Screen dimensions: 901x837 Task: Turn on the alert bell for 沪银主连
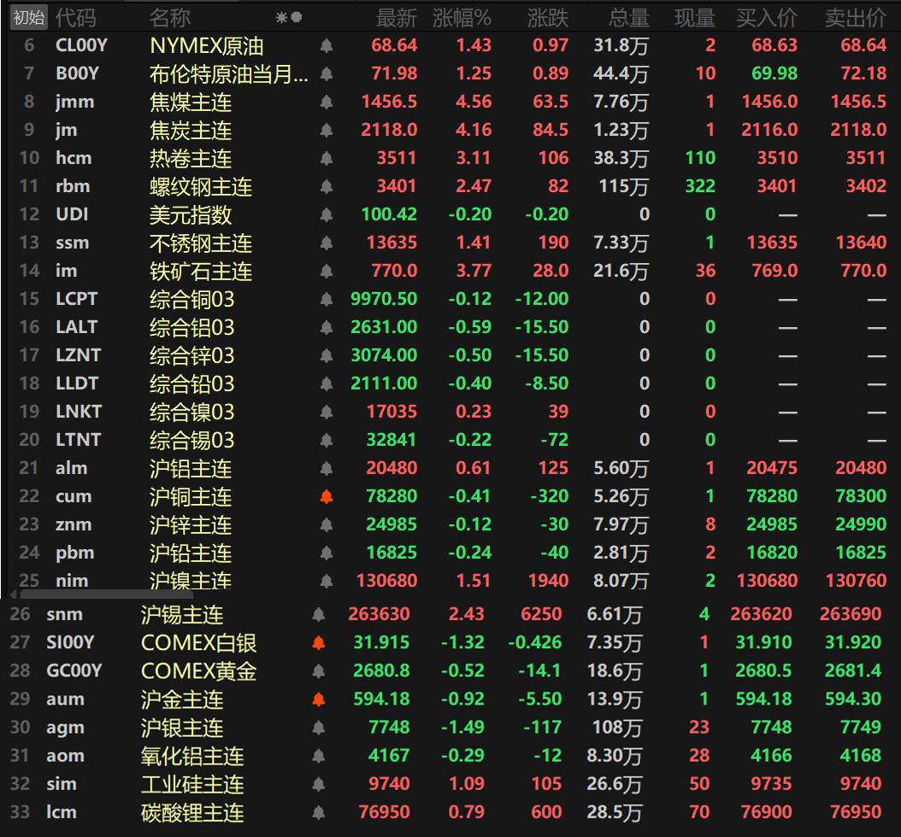pos(320,727)
